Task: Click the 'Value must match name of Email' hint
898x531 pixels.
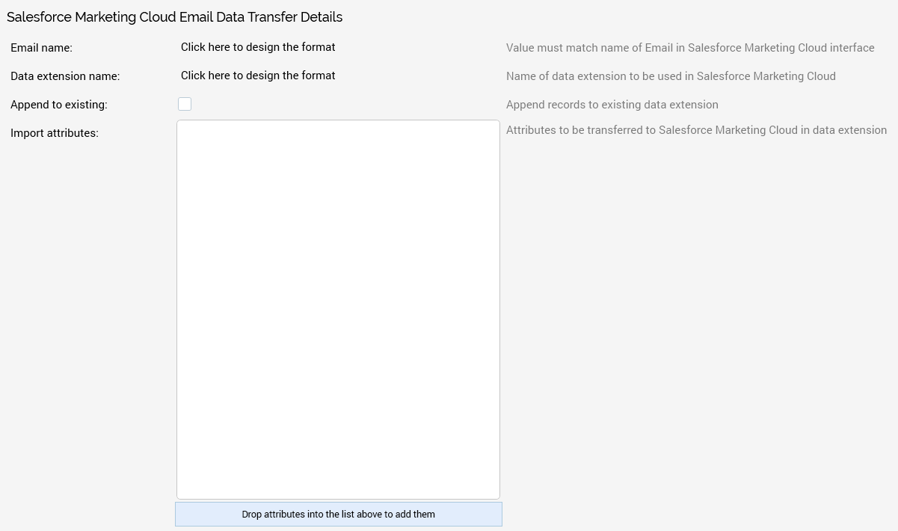Action: [690, 48]
